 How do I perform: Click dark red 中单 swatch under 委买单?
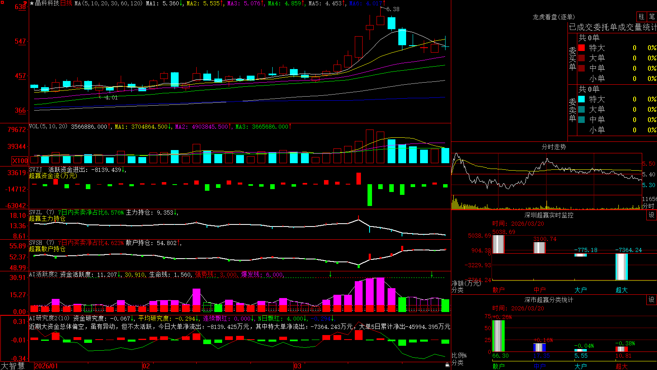581,68
